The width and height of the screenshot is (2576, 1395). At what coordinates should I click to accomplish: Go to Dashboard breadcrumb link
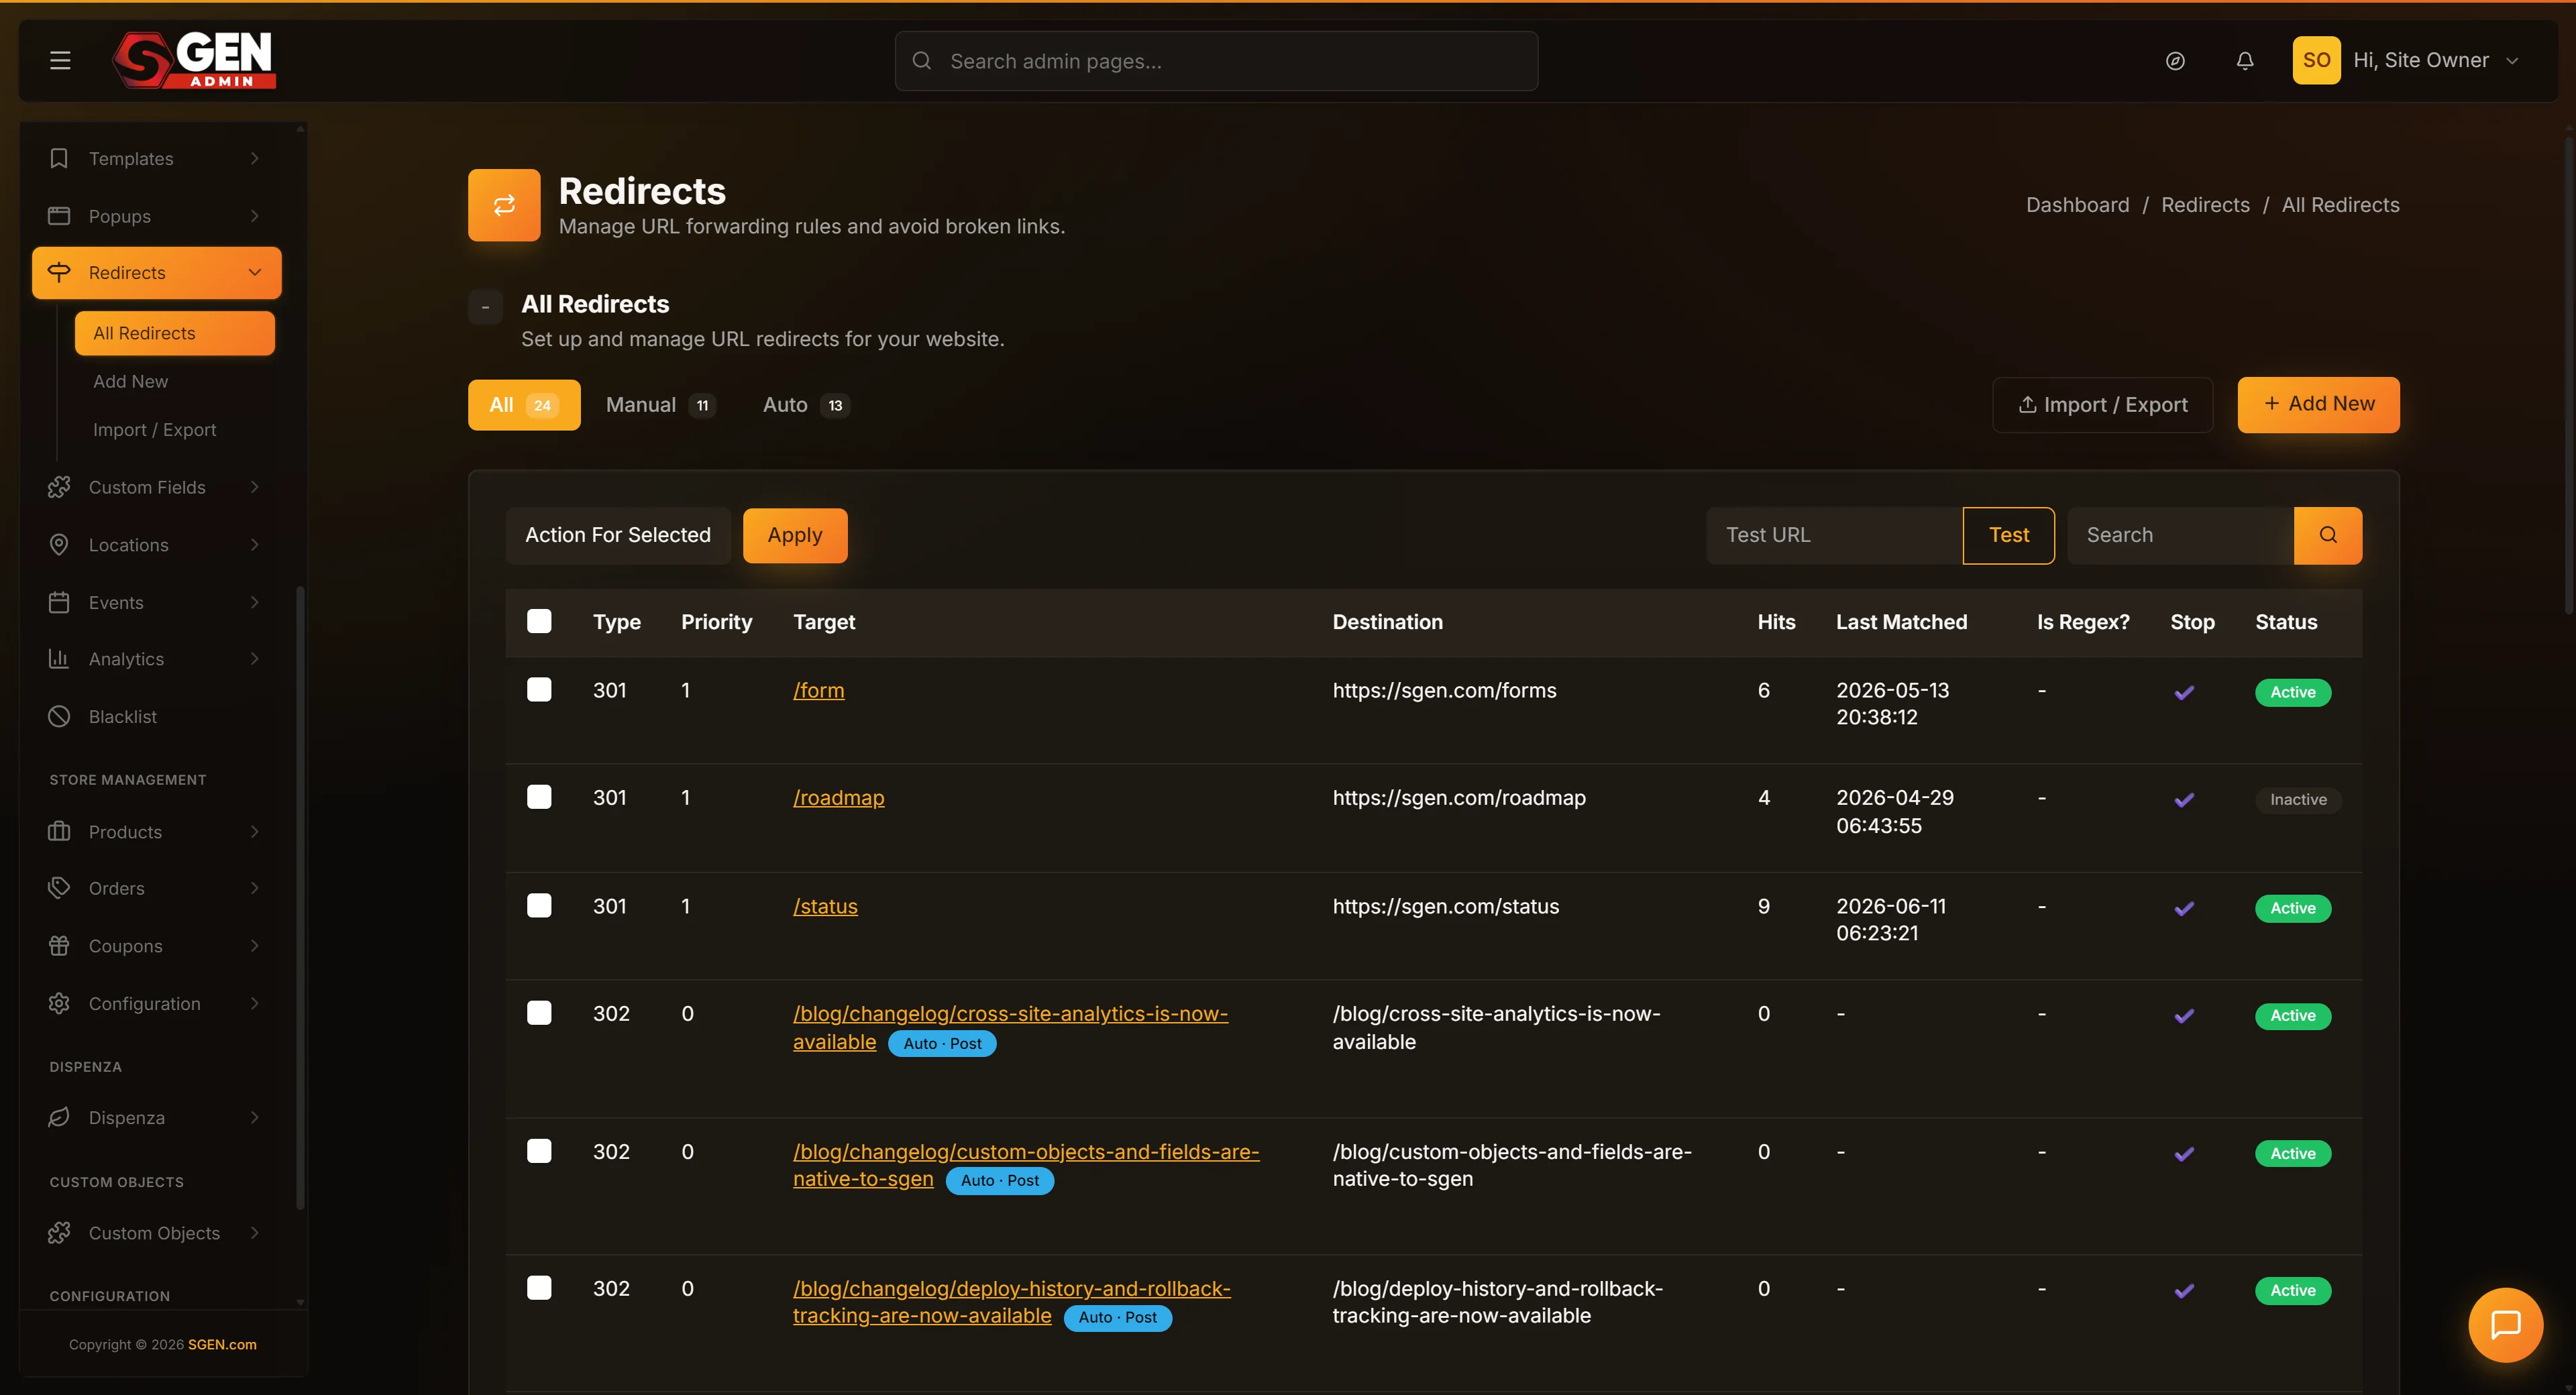(2077, 205)
